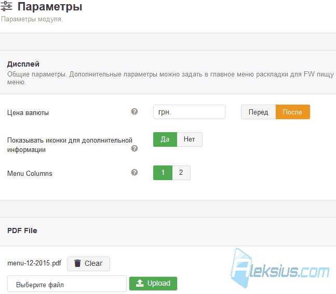Image resolution: width=336 pixels, height=294 pixels.
Task: Click the Выберите файл file chooser field
Action: [67, 285]
